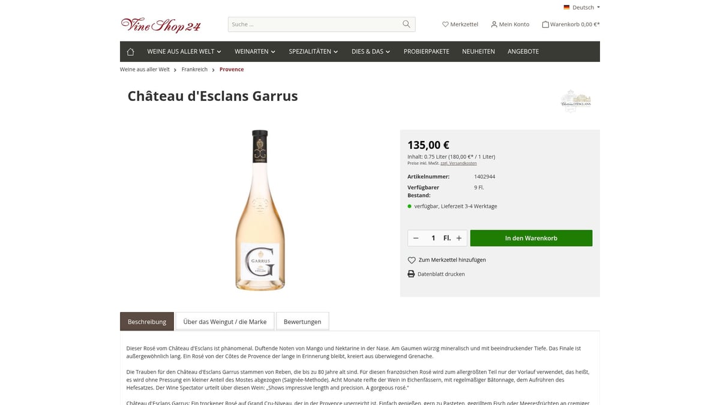Click the In den Warenkorb button

(531, 238)
